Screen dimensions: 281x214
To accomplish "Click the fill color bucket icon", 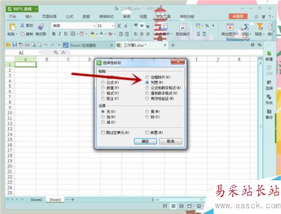I will click(92, 34).
